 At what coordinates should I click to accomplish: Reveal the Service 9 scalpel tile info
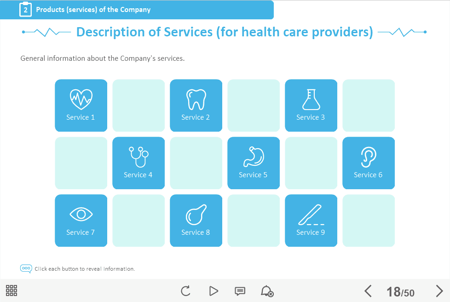(311, 221)
